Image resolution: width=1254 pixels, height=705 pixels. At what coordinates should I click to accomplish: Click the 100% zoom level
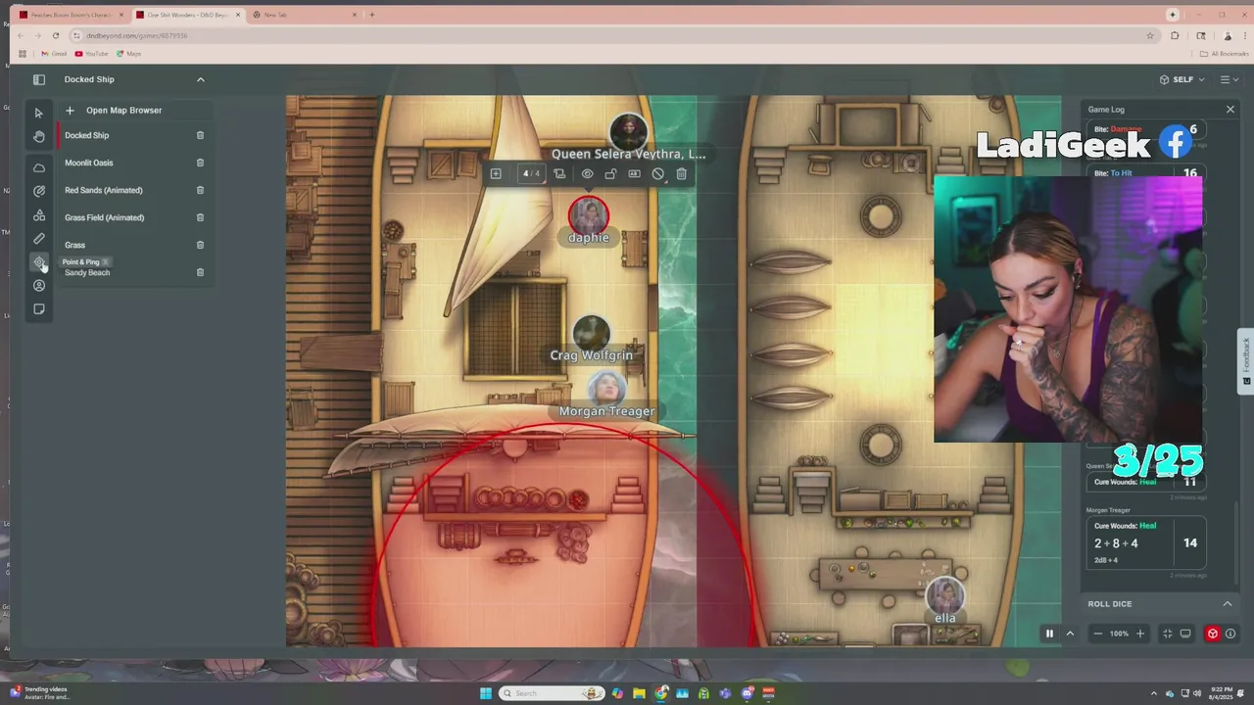pos(1119,634)
